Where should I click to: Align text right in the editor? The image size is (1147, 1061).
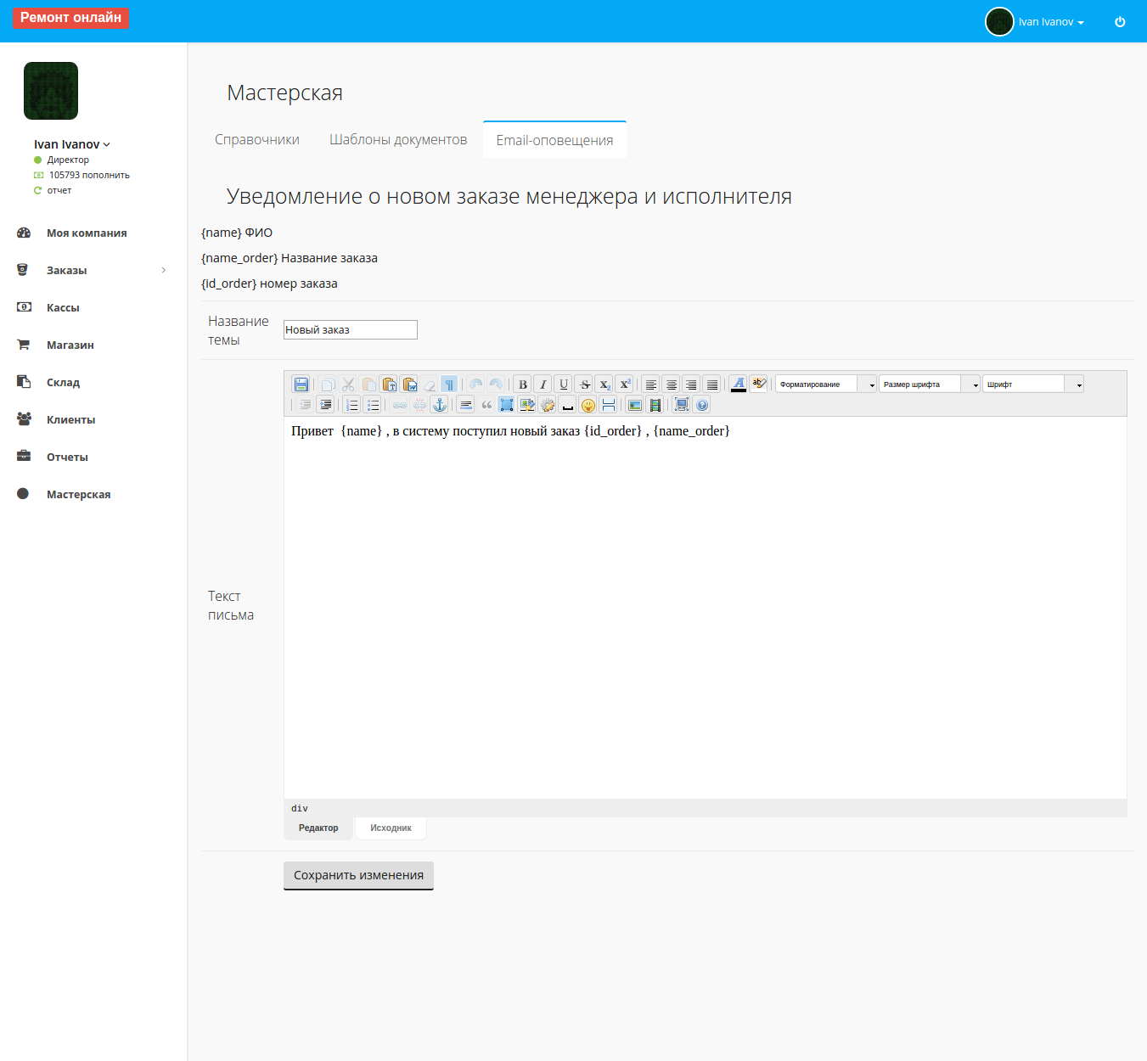pyautogui.click(x=692, y=385)
